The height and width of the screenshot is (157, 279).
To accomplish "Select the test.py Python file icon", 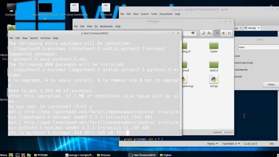I will tap(214, 82).
